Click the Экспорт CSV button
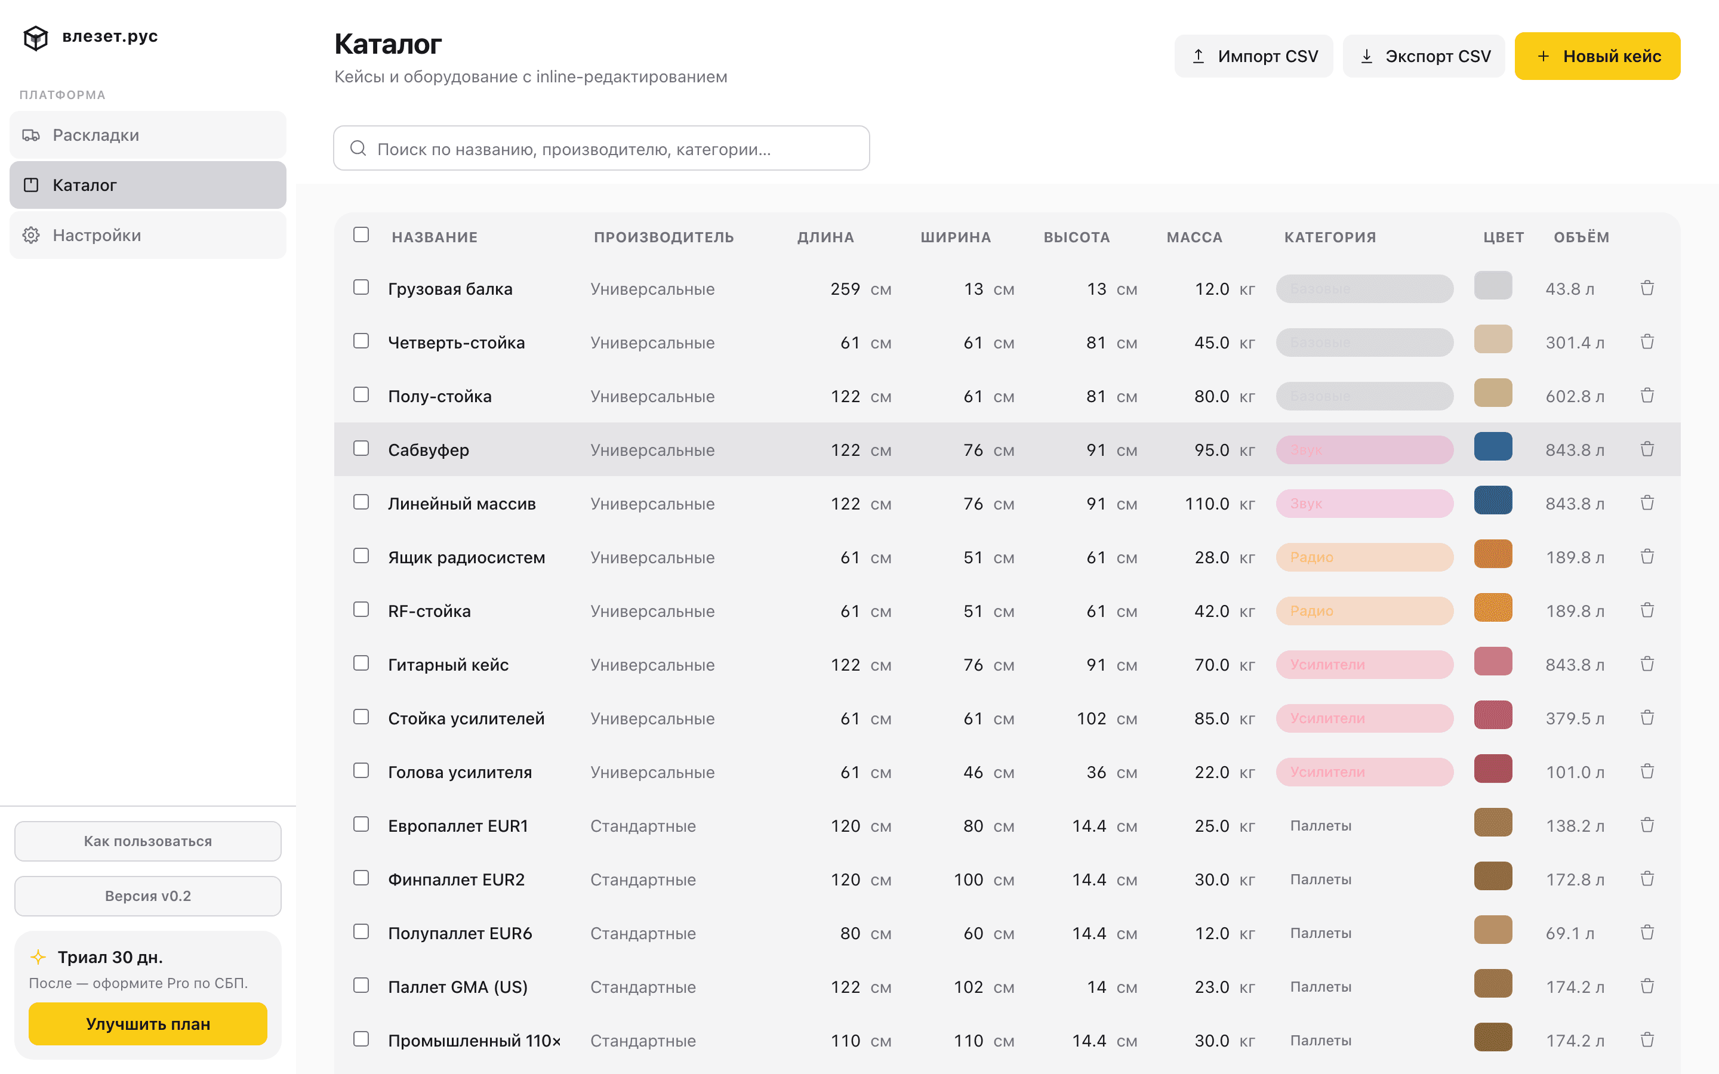The height and width of the screenshot is (1074, 1719). point(1424,56)
